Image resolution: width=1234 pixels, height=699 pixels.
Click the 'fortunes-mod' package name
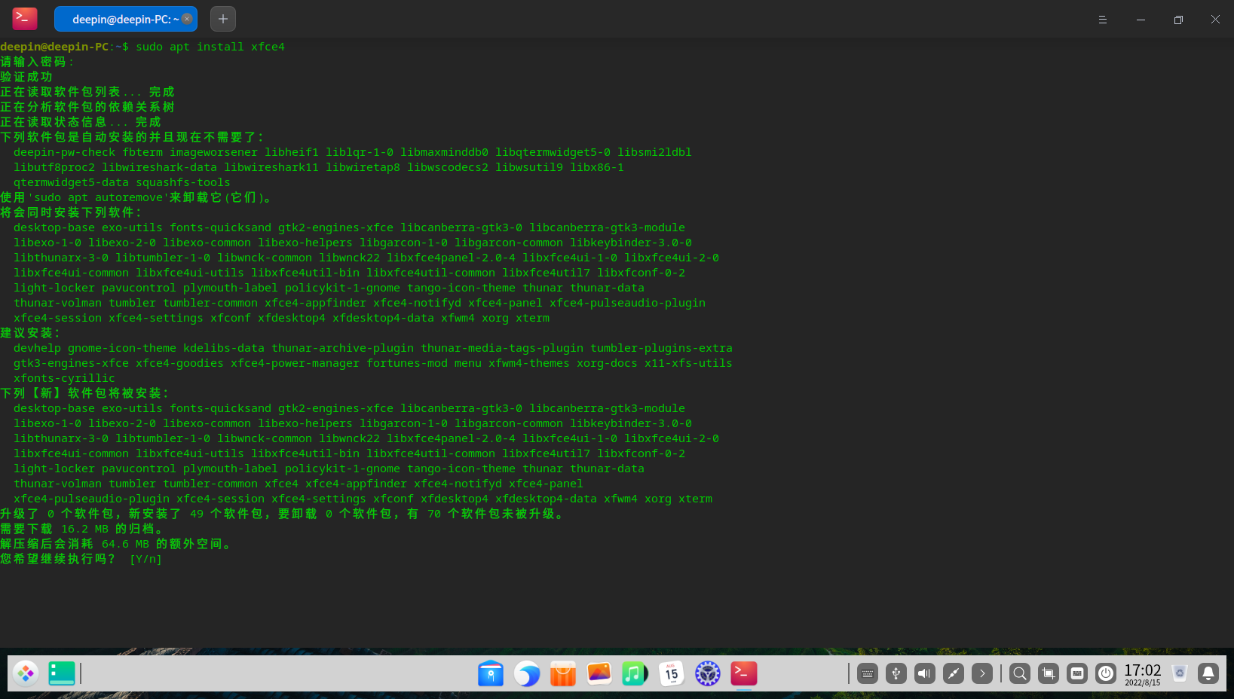pos(407,363)
